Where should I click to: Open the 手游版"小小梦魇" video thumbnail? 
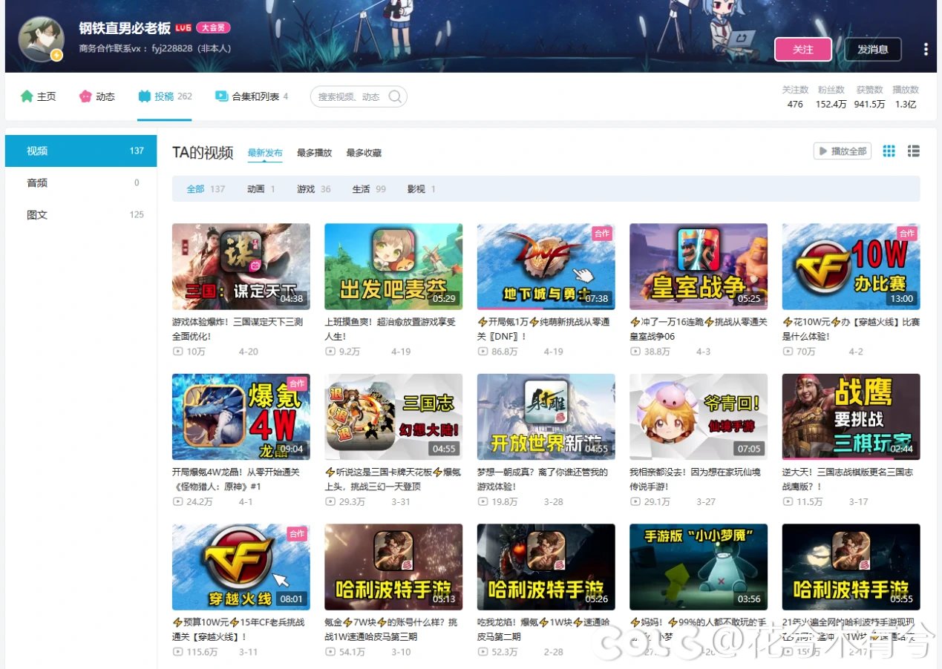point(699,567)
